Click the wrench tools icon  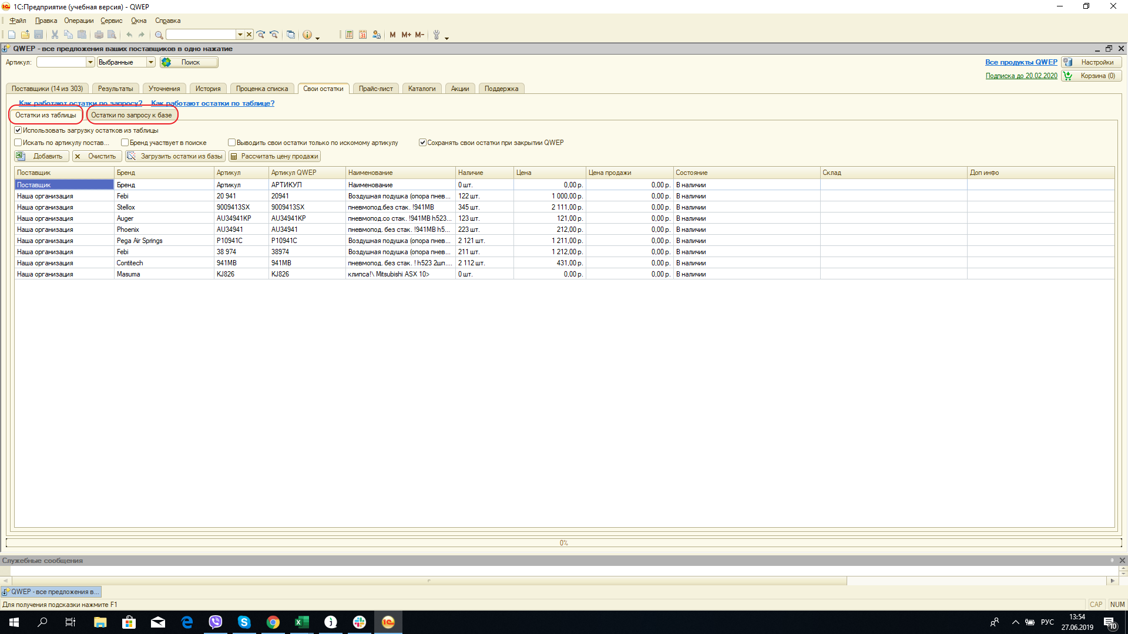point(437,35)
